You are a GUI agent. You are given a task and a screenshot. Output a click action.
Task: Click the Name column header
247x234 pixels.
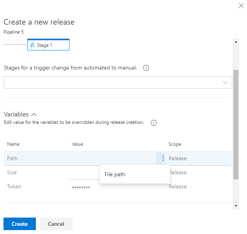coord(13,144)
